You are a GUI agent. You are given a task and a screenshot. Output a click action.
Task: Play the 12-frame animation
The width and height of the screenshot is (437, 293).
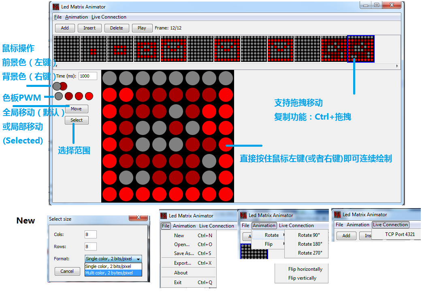click(142, 28)
